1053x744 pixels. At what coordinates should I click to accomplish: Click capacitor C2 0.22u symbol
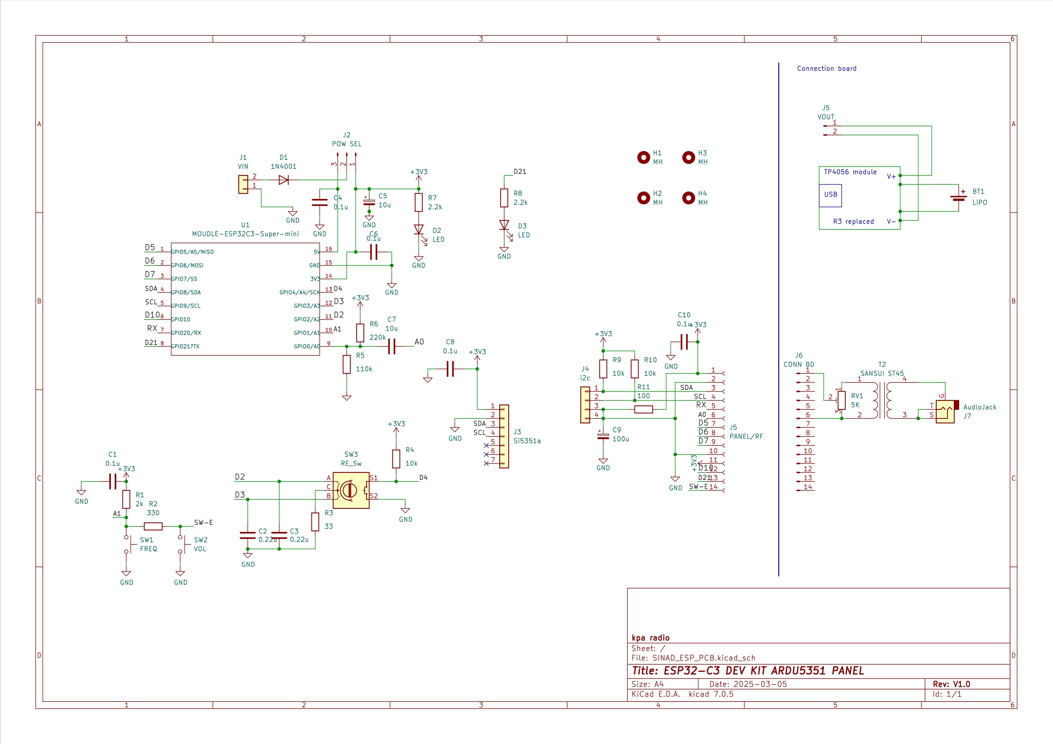tap(248, 535)
